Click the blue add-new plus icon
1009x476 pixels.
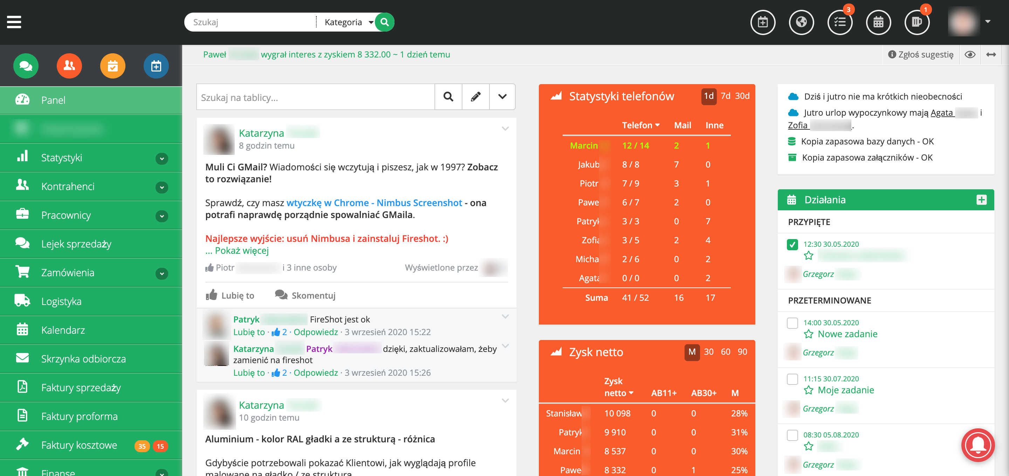pos(156,66)
